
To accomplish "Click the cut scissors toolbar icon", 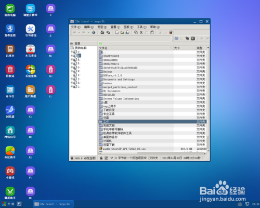I will 141,32.
